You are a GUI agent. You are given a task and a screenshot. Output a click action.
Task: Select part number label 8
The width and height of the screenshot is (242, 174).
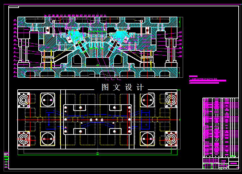pyautogui.click(x=15, y=48)
